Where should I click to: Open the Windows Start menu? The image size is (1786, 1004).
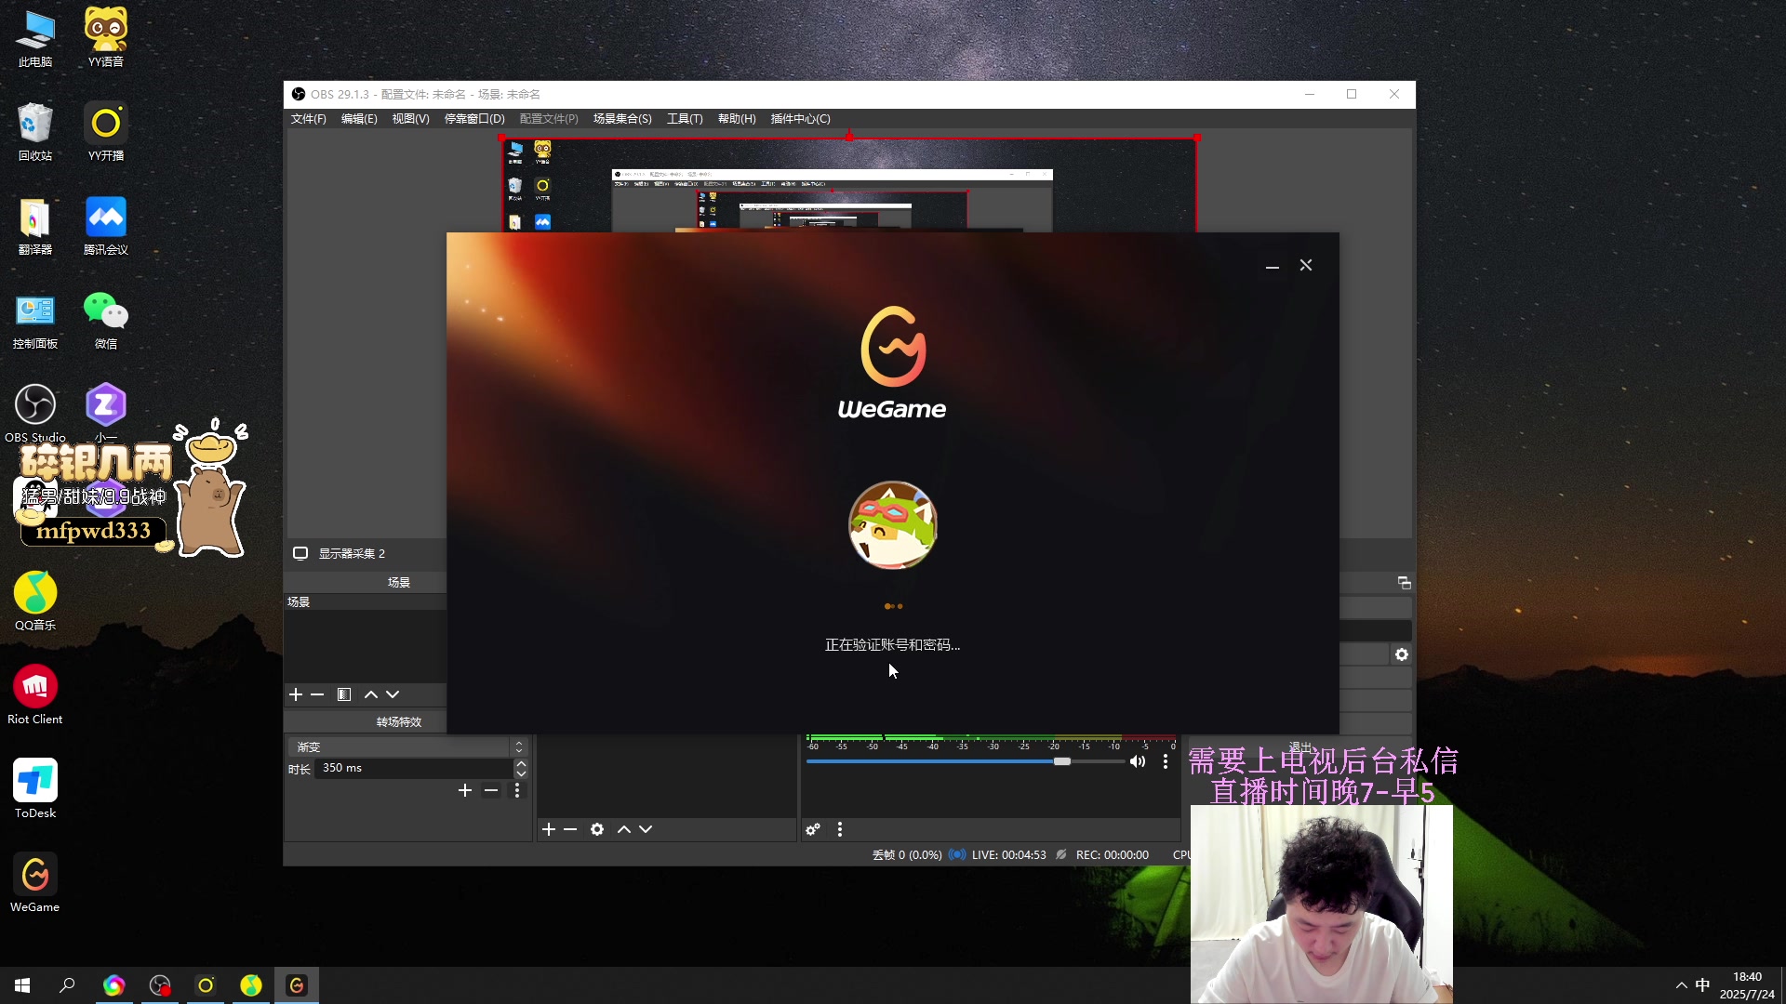pos(22,985)
